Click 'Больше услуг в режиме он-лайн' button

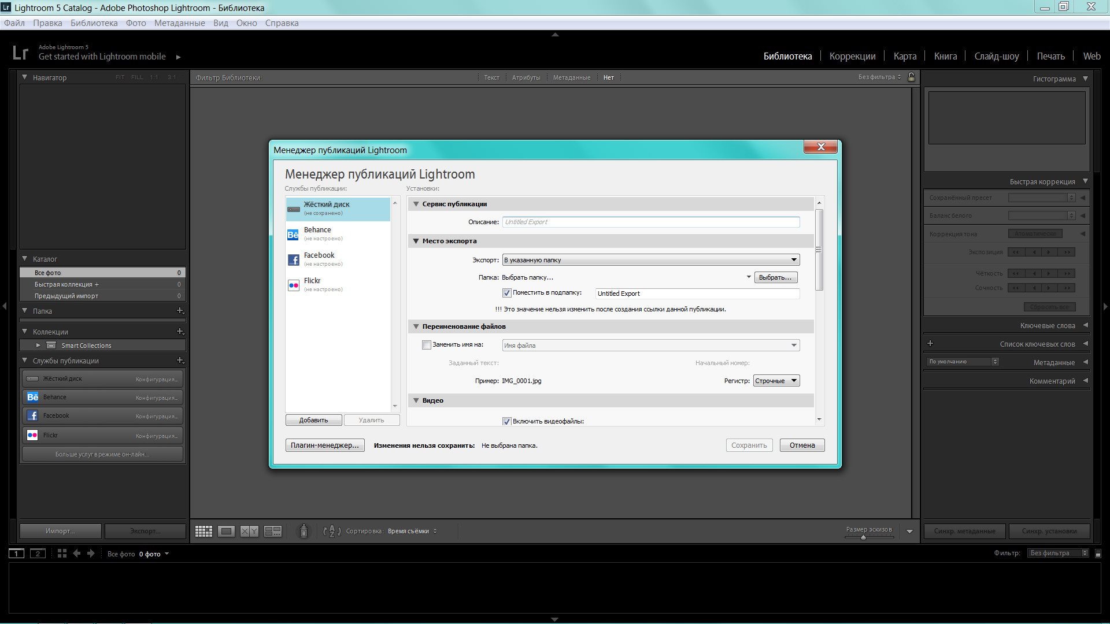[x=102, y=454]
